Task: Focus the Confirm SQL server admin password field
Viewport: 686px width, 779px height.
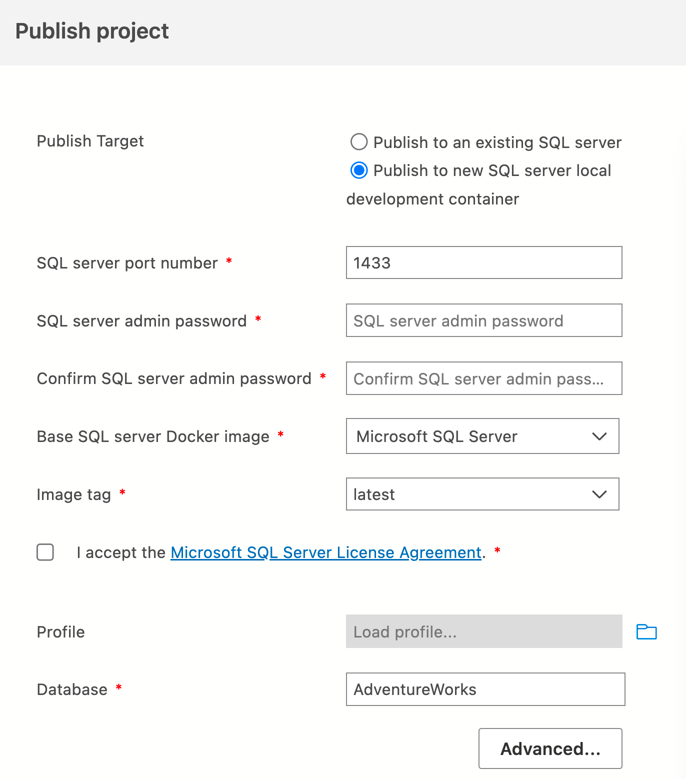Action: (x=484, y=378)
